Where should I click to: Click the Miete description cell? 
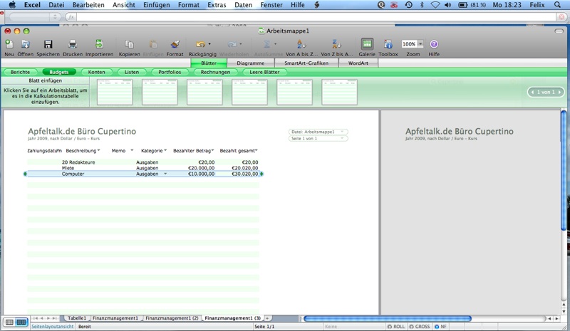click(x=68, y=168)
